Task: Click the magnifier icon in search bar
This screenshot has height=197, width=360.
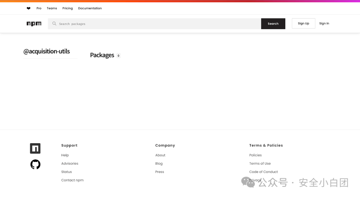Action: tap(54, 24)
